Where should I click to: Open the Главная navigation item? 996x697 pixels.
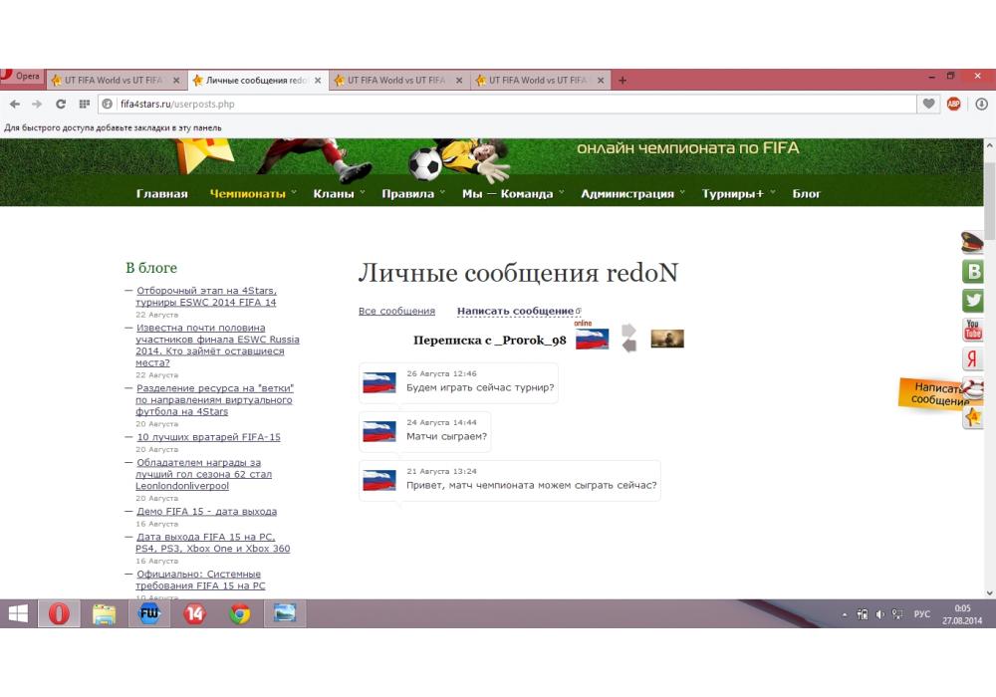click(161, 194)
